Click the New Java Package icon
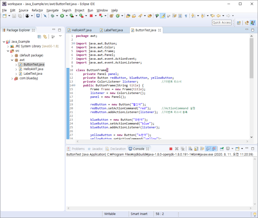Screen dimensions: 258x218 [111, 16]
